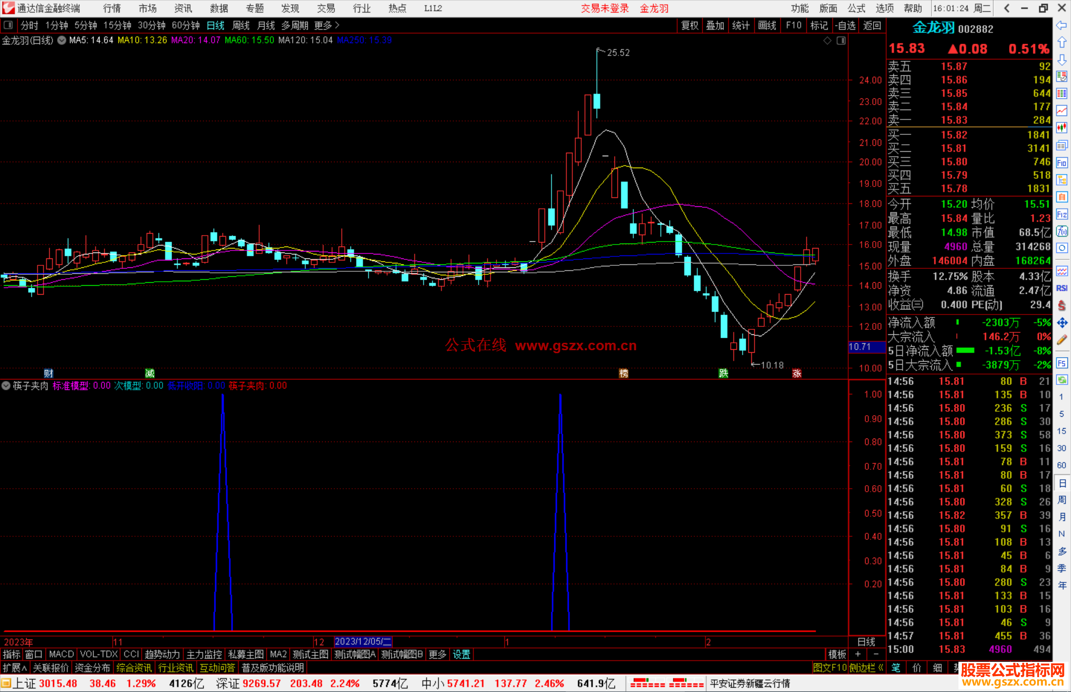Collapse the 侧边栏 sidebar

(x=866, y=668)
